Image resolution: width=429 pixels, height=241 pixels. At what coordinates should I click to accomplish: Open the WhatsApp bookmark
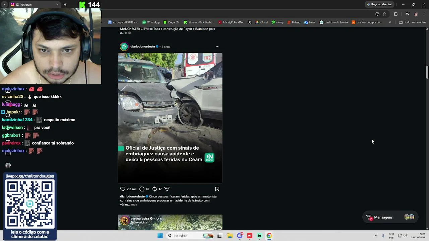click(151, 22)
